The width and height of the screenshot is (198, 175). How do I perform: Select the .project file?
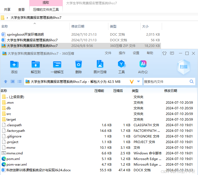[98, 142]
